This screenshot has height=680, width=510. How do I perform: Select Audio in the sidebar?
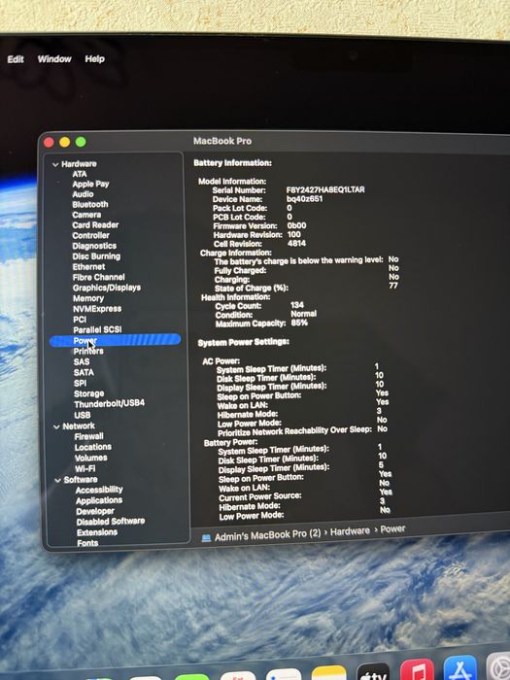[x=83, y=194]
